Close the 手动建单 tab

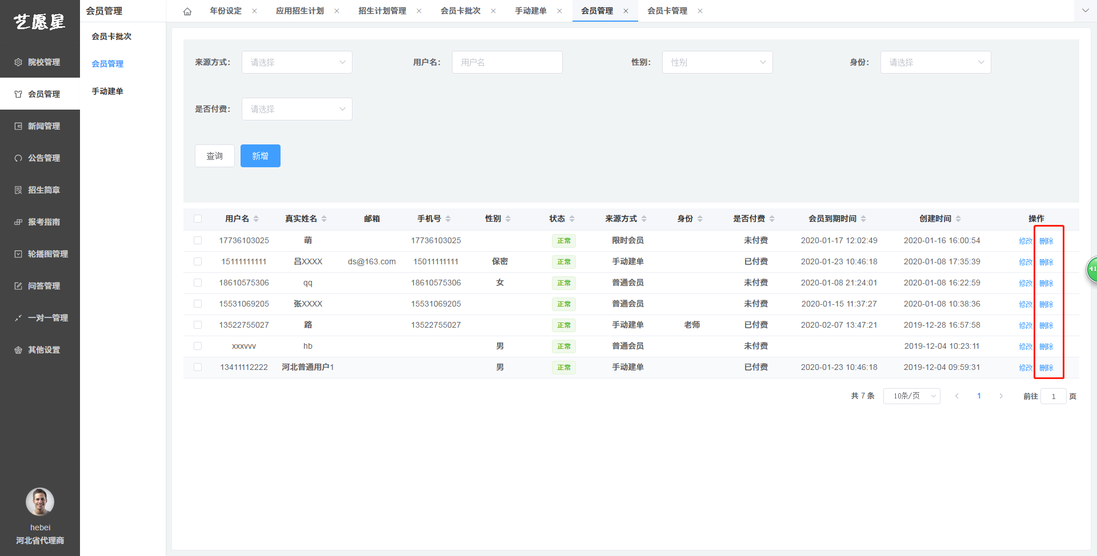click(x=559, y=11)
